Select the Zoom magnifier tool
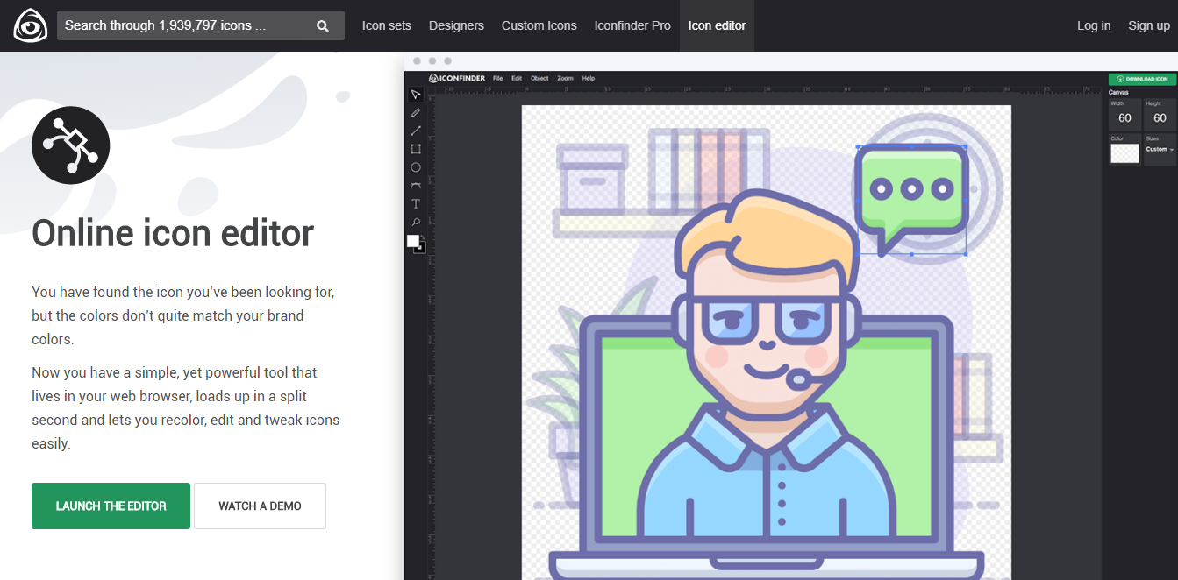Screen dimensions: 1178x580 click(x=416, y=222)
